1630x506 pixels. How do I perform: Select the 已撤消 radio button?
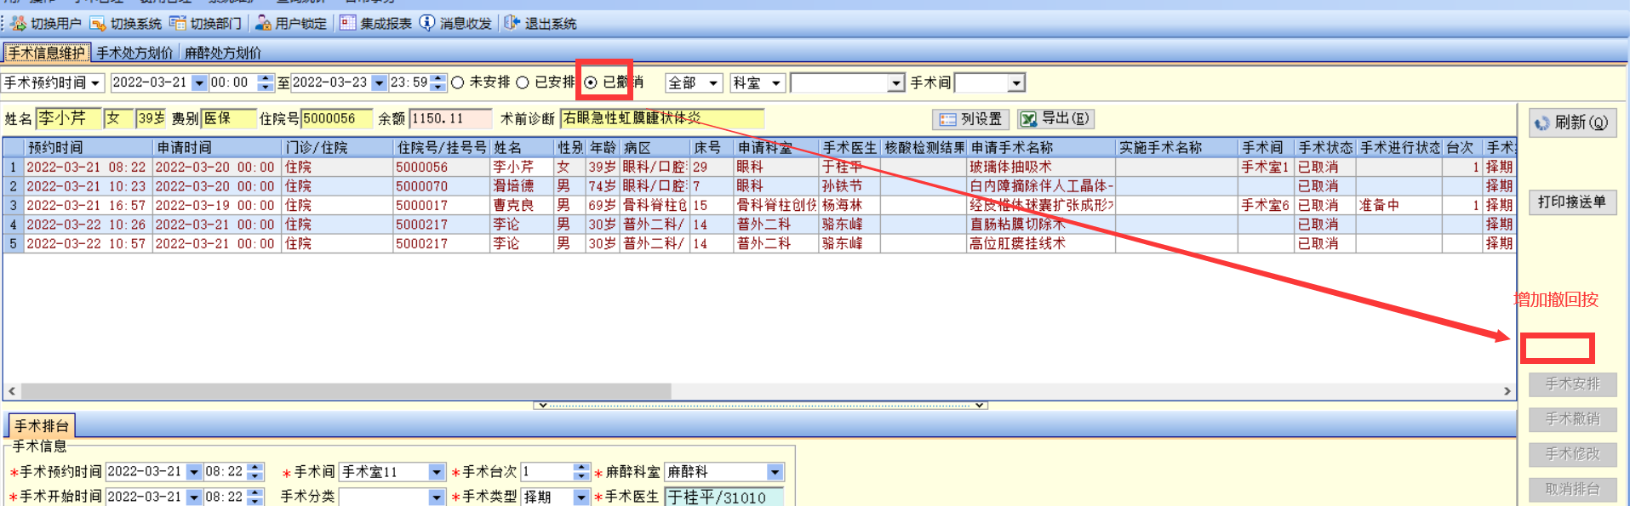(x=591, y=82)
